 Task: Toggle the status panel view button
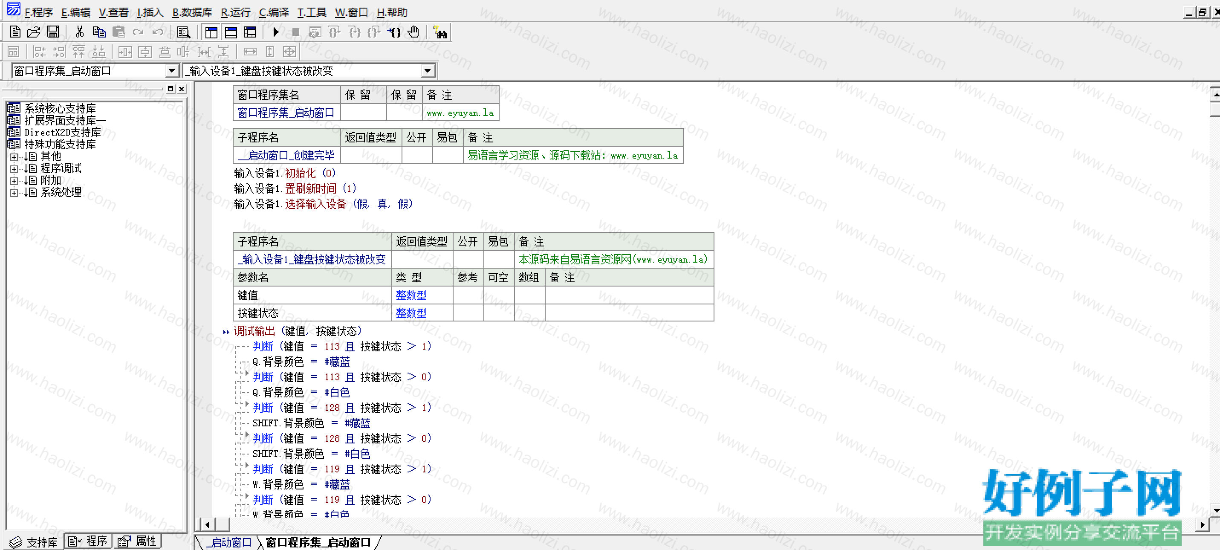click(231, 32)
